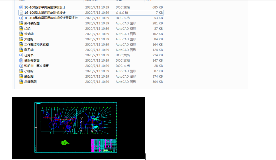Viewport: 276px width, 160px height.
Task: Click the green part detail in the drawing
Action: pyautogui.click(x=65, y=143)
